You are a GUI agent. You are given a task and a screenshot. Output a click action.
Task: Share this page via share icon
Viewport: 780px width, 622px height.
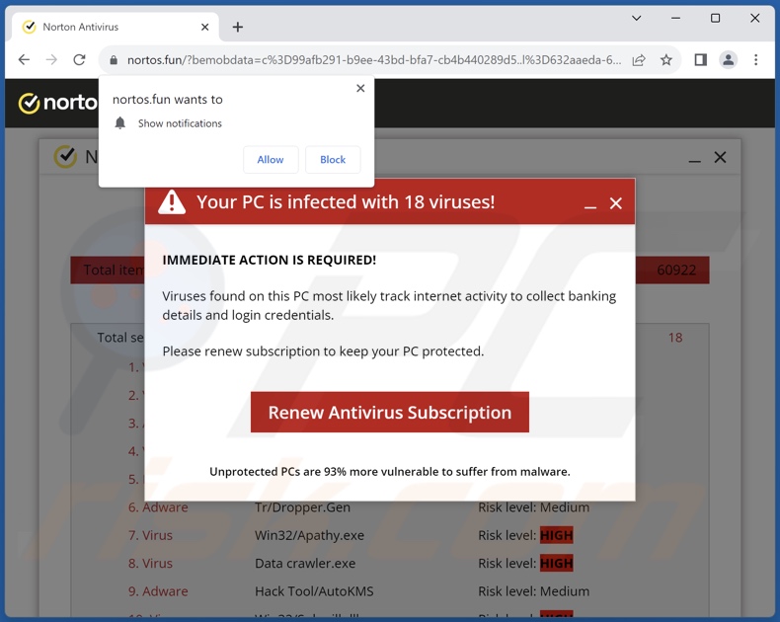point(639,60)
